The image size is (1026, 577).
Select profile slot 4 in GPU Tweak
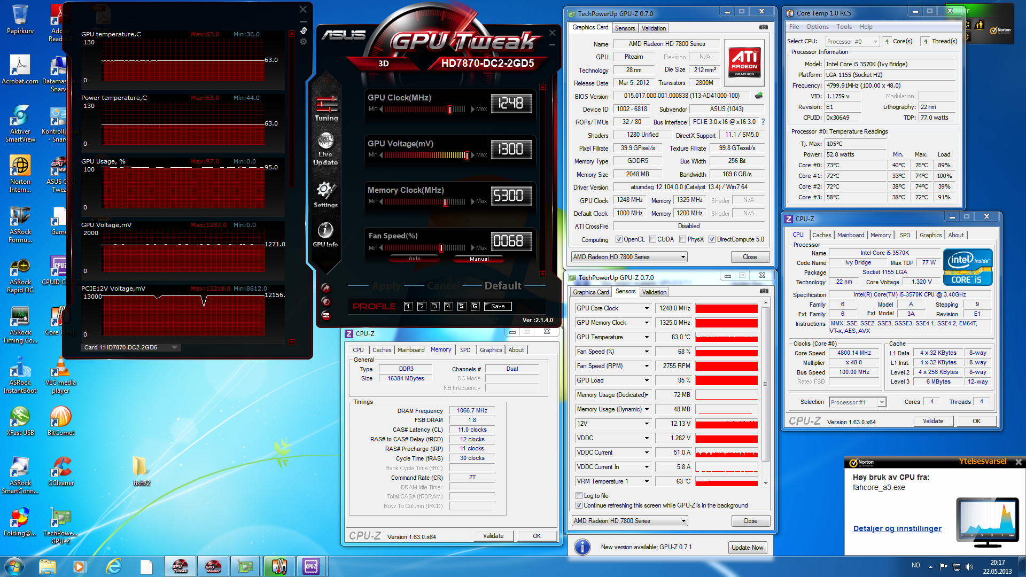pyautogui.click(x=448, y=306)
